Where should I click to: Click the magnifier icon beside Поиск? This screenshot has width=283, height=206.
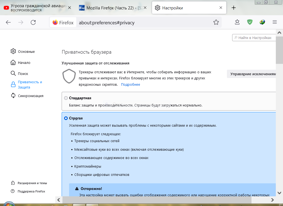tap(13, 73)
